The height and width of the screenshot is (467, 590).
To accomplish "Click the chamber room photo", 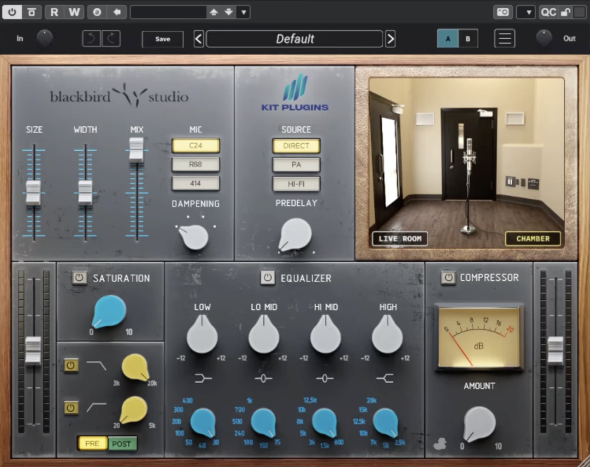I will (x=466, y=164).
